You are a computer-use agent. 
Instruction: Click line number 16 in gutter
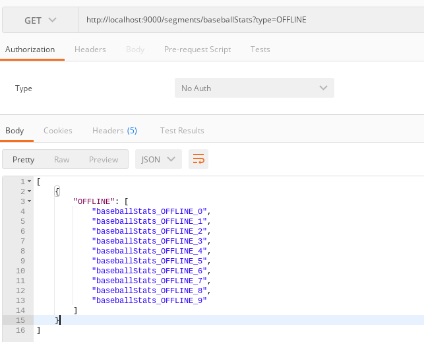[20, 330]
